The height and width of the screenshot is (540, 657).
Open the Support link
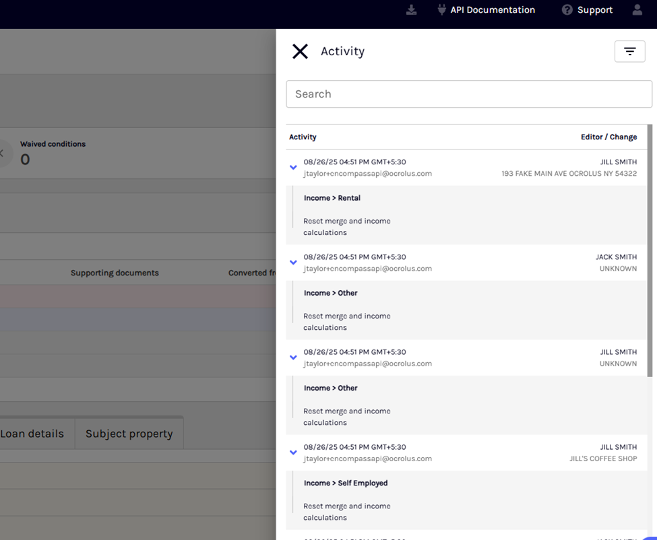click(x=594, y=9)
